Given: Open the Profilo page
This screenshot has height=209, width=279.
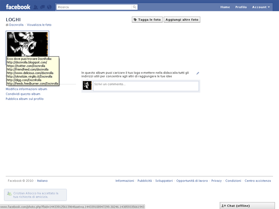Looking at the screenshot, I should (241, 7).
